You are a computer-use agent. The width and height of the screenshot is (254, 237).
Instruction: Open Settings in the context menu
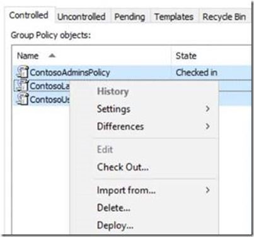(113, 109)
